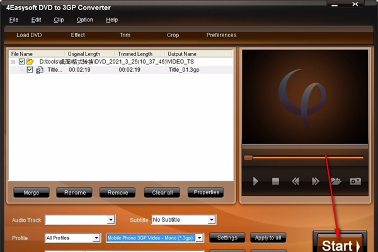Click the Clear all button
The width and height of the screenshot is (378, 252).
(x=162, y=192)
